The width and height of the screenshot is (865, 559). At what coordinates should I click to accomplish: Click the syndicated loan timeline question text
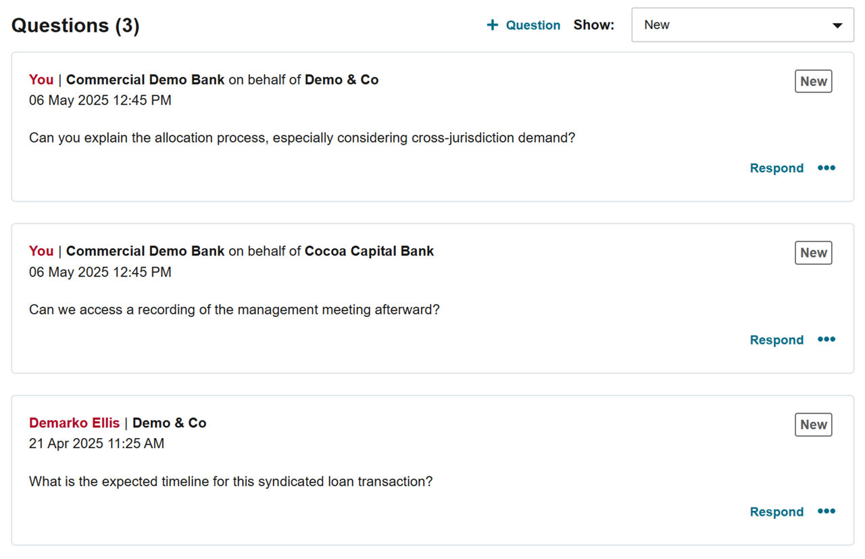point(230,482)
